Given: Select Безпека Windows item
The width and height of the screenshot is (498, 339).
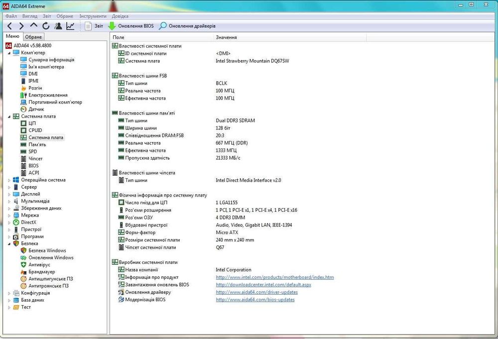Looking at the screenshot, I should [43, 250].
